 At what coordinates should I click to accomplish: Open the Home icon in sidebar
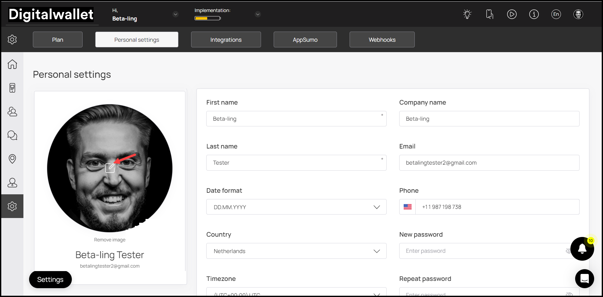pyautogui.click(x=12, y=64)
